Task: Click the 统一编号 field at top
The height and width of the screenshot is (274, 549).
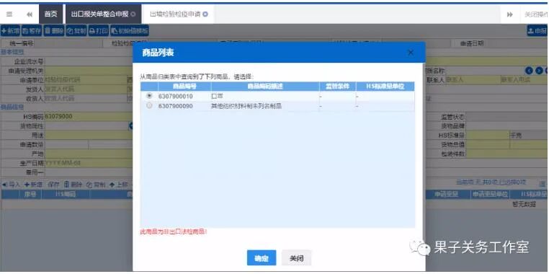Action: [68, 43]
